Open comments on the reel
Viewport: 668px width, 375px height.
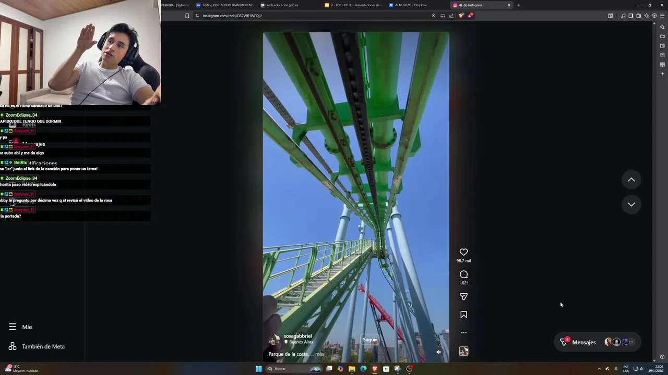click(463, 274)
